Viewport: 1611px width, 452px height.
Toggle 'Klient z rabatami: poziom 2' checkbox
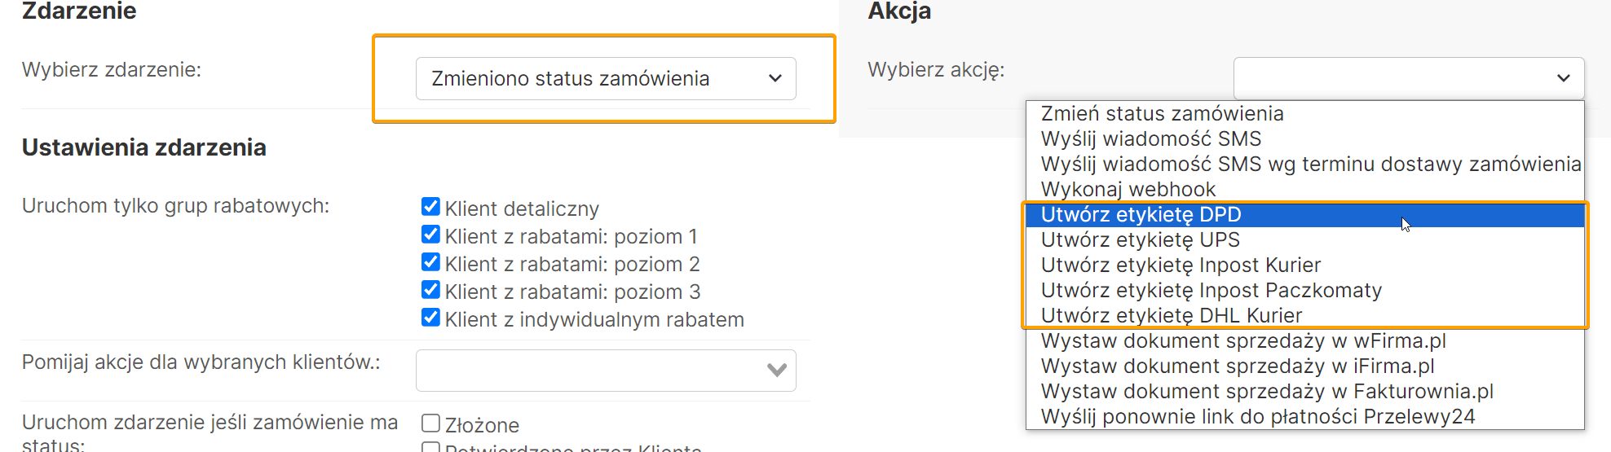click(x=431, y=262)
